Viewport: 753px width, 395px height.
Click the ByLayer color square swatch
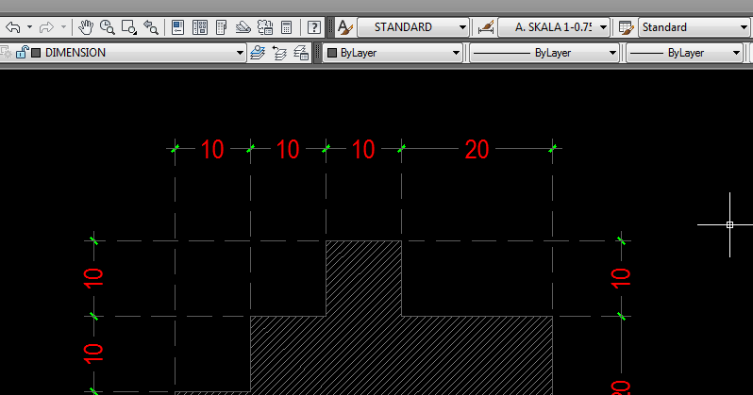click(x=332, y=53)
